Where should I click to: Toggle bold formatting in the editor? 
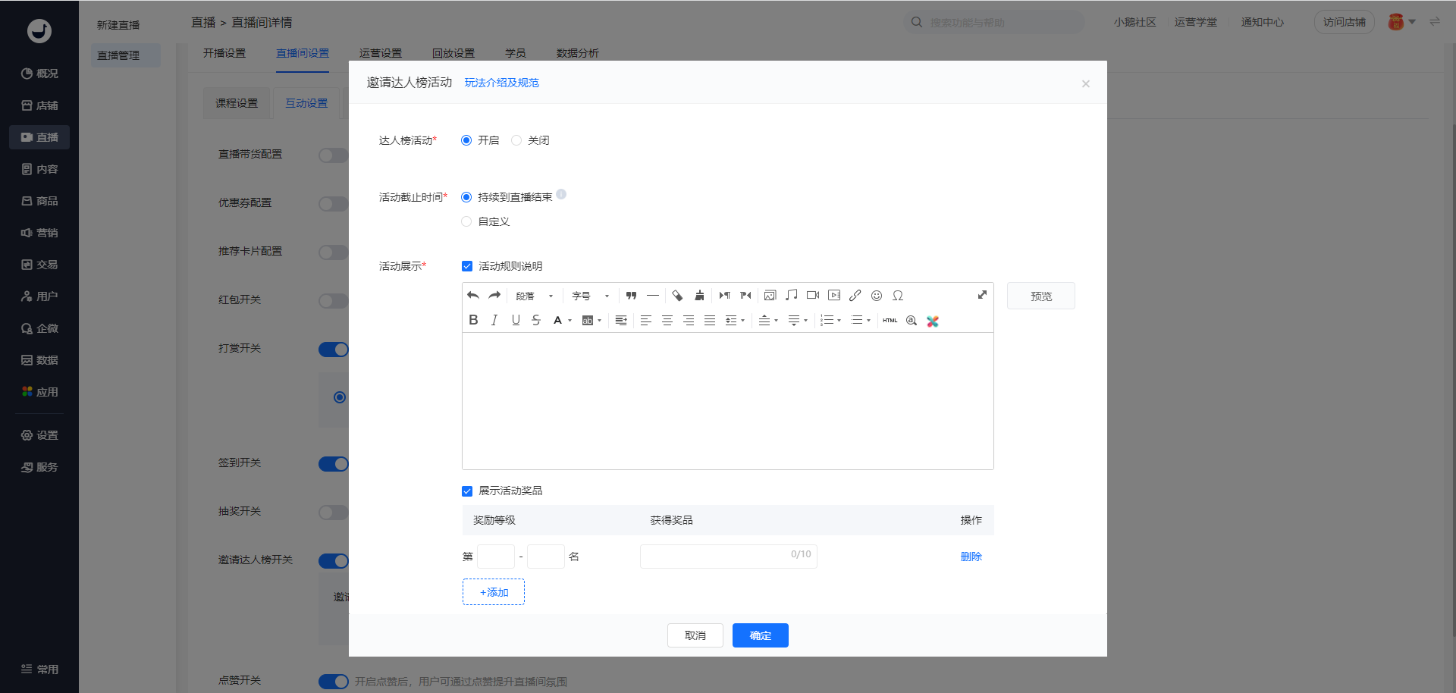[473, 321]
